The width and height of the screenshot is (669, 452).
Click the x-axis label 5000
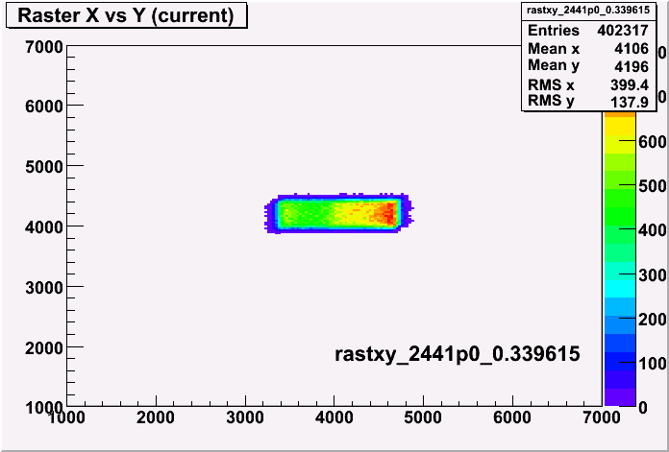point(423,417)
